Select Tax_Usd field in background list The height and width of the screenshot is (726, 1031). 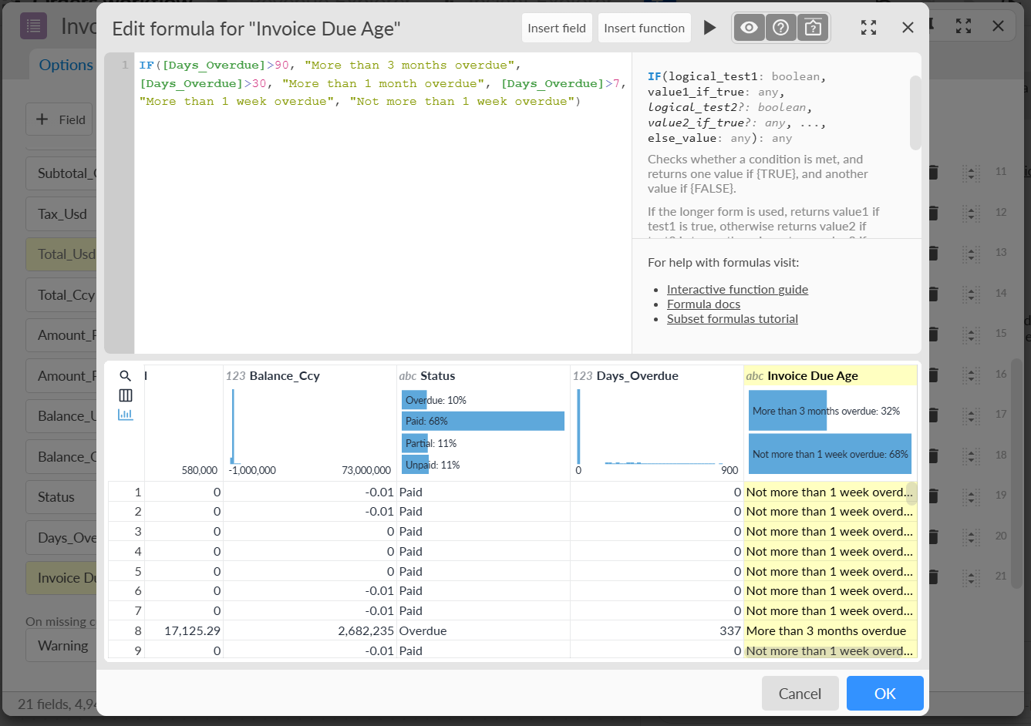[62, 213]
